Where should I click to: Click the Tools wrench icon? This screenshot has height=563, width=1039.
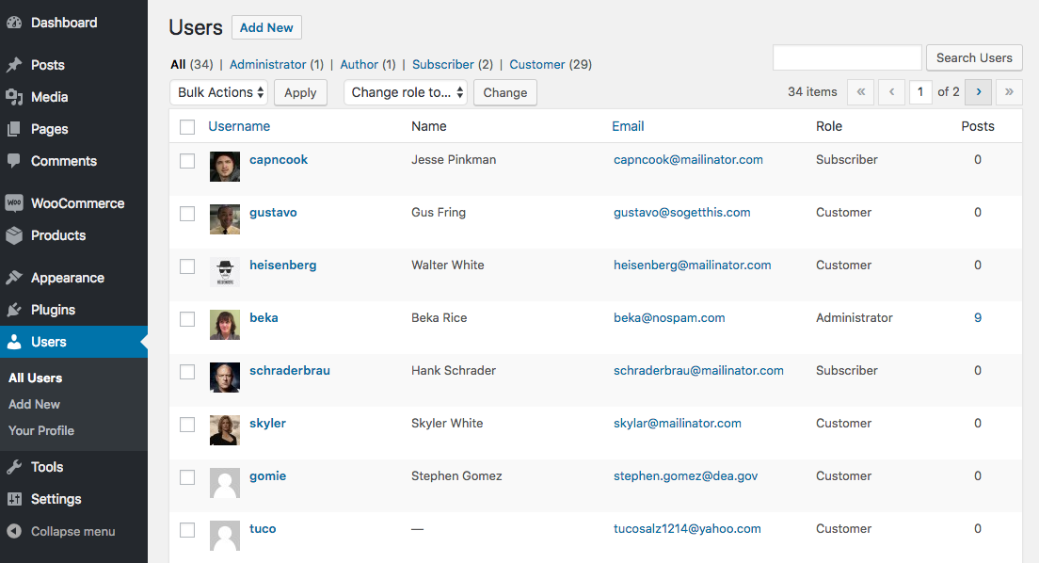14,467
